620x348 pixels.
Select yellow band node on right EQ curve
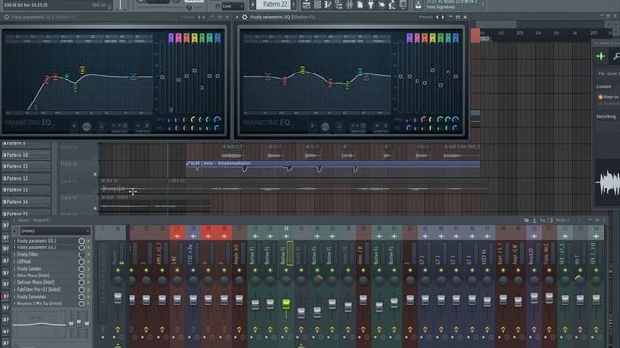pyautogui.click(x=302, y=70)
